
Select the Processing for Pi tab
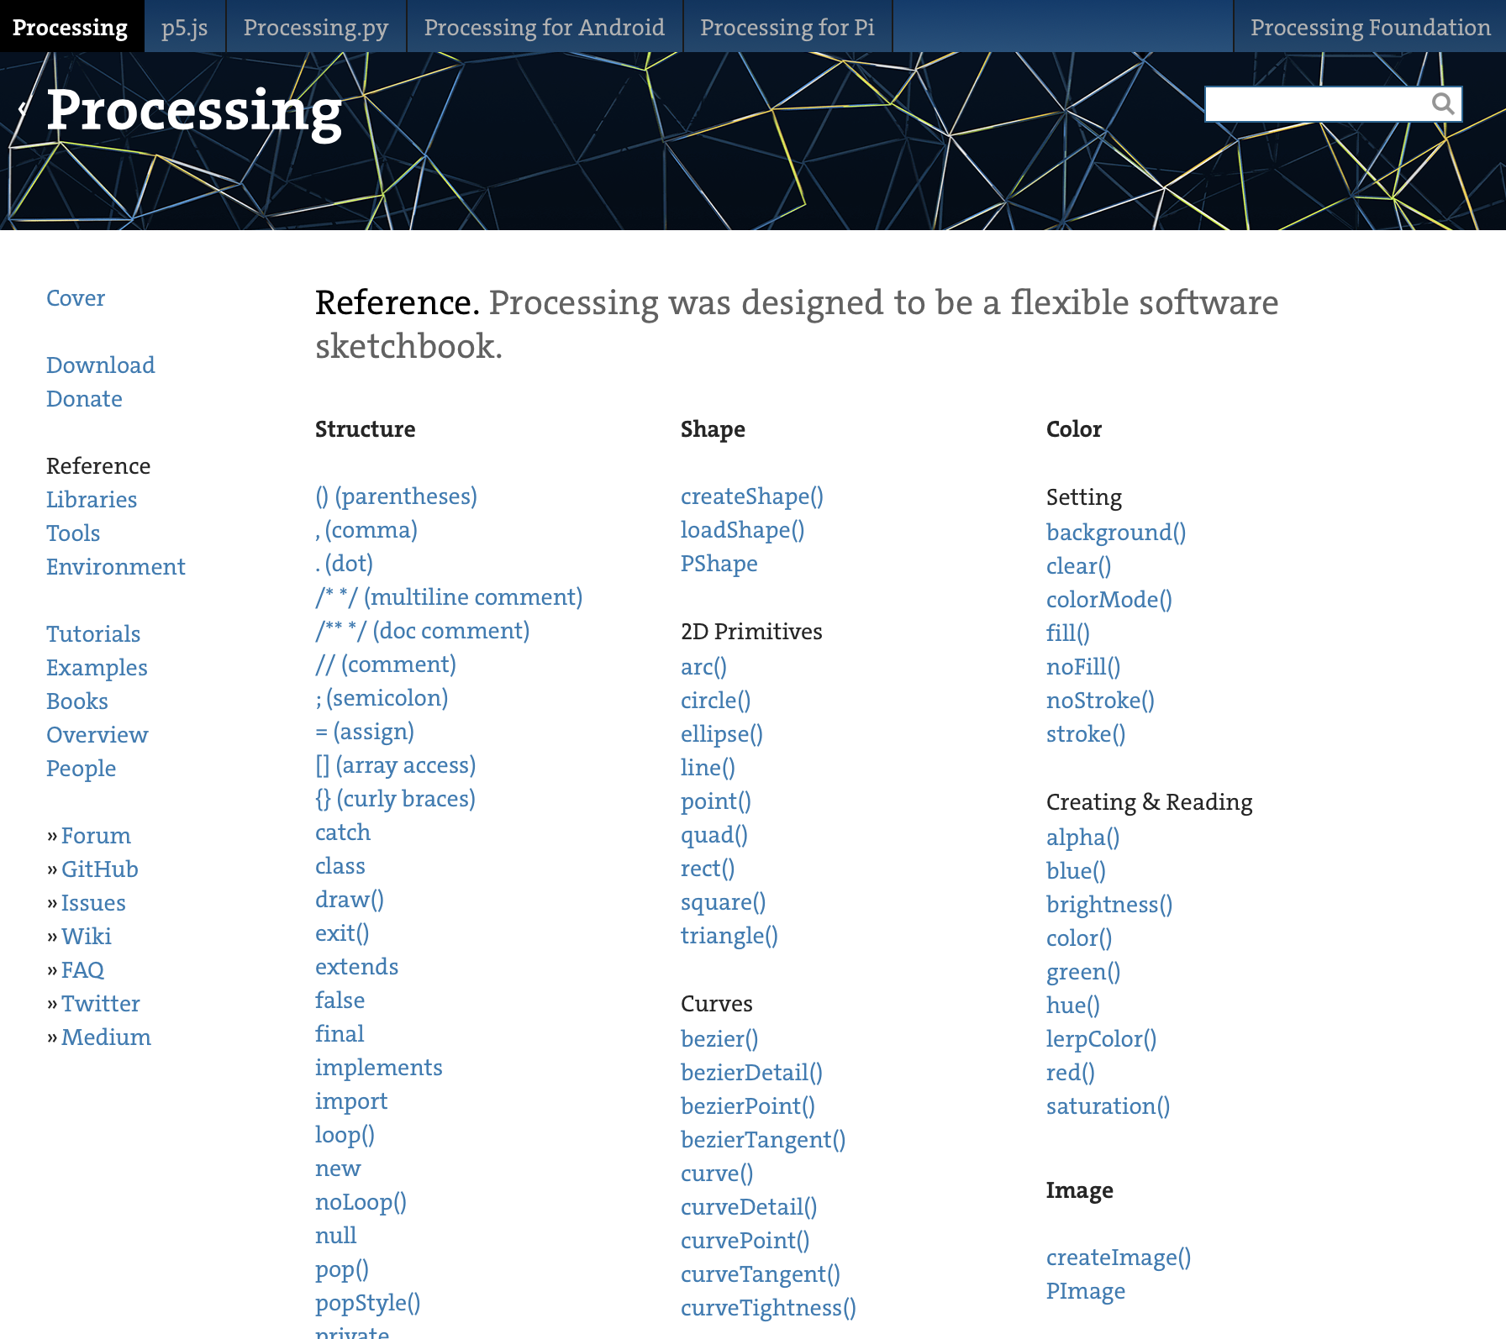[787, 27]
